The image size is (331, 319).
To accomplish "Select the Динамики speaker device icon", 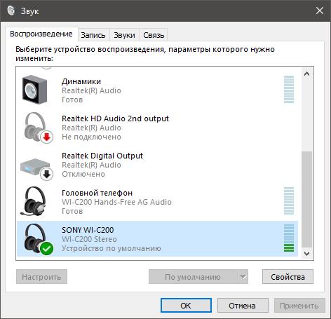I will [x=34, y=89].
